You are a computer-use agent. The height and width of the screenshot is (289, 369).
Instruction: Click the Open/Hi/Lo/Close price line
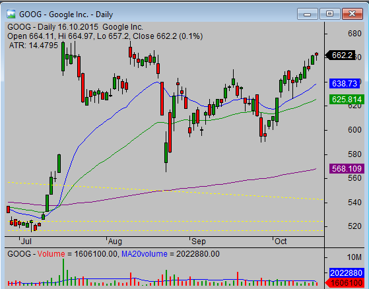pyautogui.click(x=105, y=36)
